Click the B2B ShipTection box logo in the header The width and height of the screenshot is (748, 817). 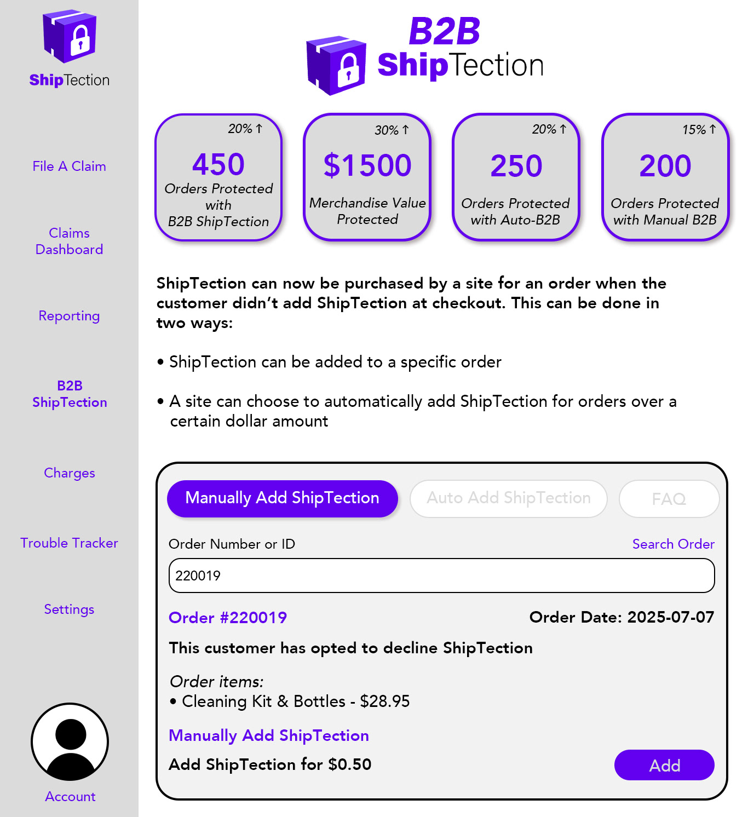336,66
